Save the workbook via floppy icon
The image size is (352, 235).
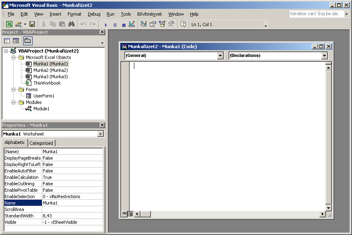click(32, 24)
